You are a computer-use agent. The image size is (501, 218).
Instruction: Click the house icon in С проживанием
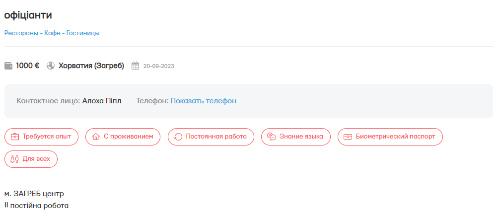click(x=96, y=137)
